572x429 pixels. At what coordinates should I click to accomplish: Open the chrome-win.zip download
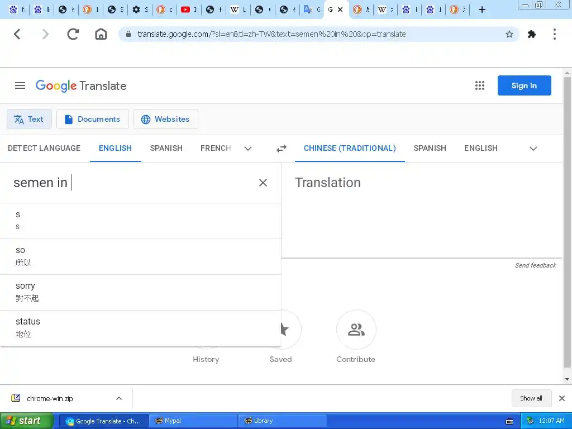click(50, 398)
